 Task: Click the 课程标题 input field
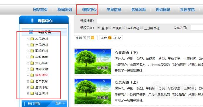150,21
